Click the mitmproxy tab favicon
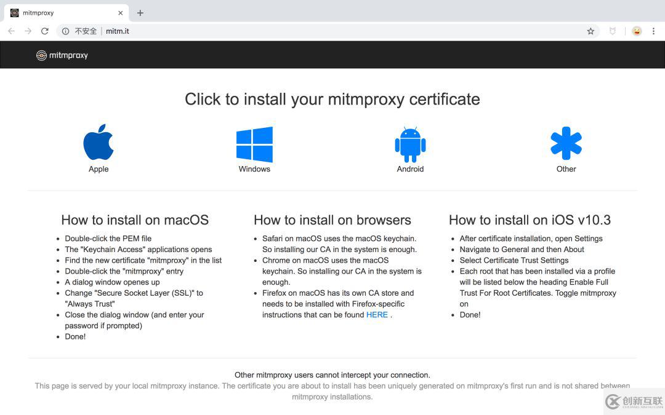This screenshot has width=665, height=415. click(14, 13)
